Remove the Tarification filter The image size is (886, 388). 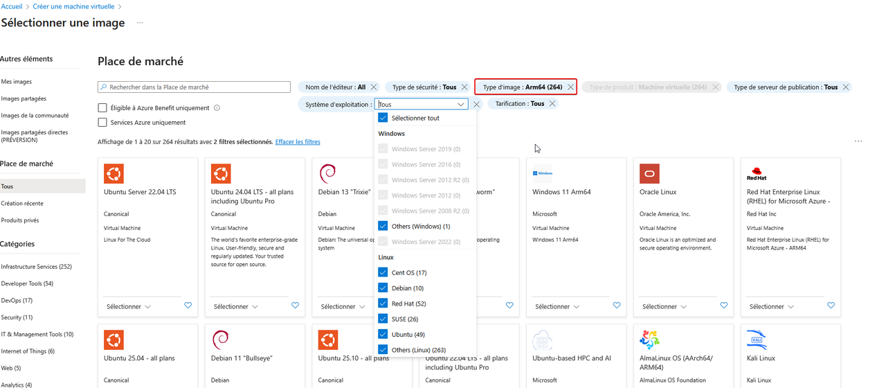pyautogui.click(x=552, y=104)
